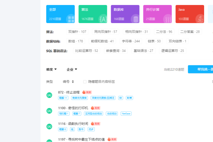Filter by 同向双指针 · 57 tag
This screenshot has width=213, height=142.
pos(105,32)
